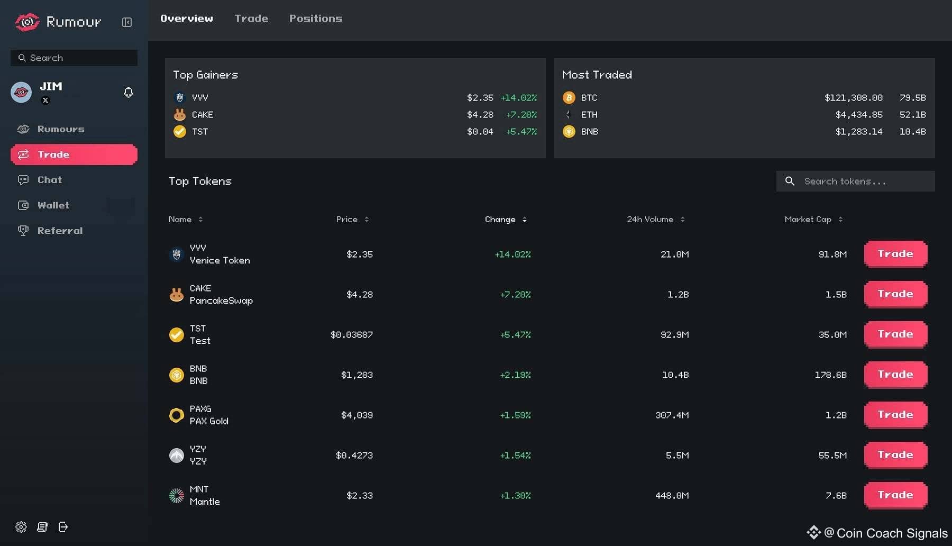Click the BTC coin icon in Most Traded
This screenshot has width=952, height=546.
coord(569,98)
